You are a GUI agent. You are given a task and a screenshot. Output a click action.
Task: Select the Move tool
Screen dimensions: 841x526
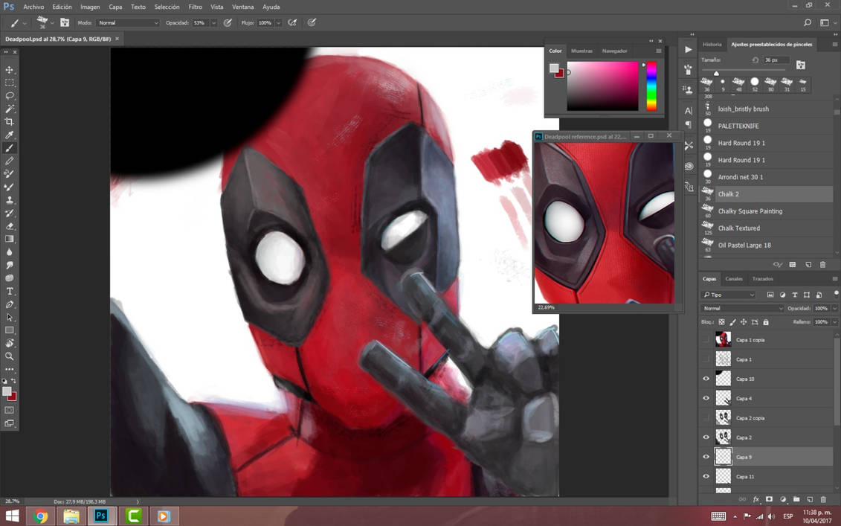tap(9, 70)
